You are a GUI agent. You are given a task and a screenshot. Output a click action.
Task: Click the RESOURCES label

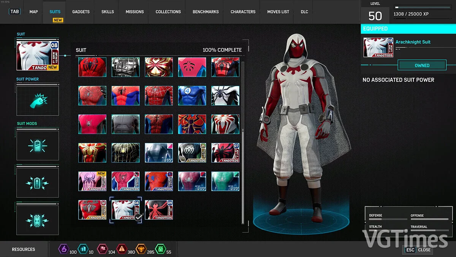point(24,249)
